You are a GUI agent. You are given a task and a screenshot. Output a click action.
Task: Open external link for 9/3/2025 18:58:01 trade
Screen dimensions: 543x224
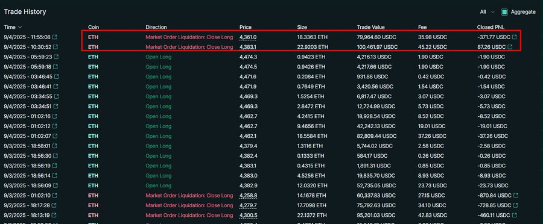pyautogui.click(x=55, y=146)
